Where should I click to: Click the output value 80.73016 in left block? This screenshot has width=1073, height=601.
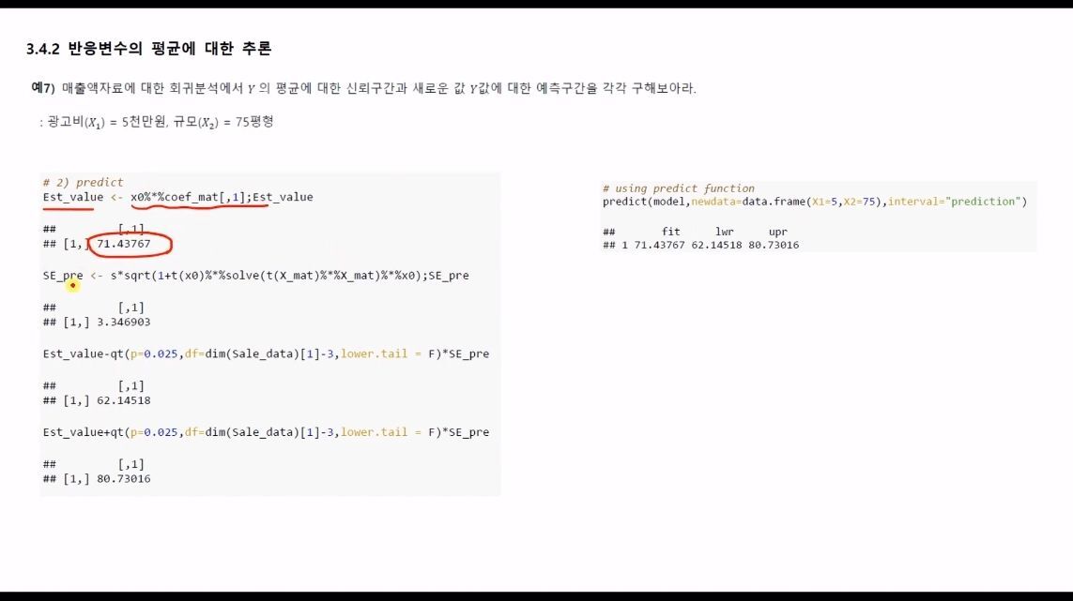click(123, 478)
